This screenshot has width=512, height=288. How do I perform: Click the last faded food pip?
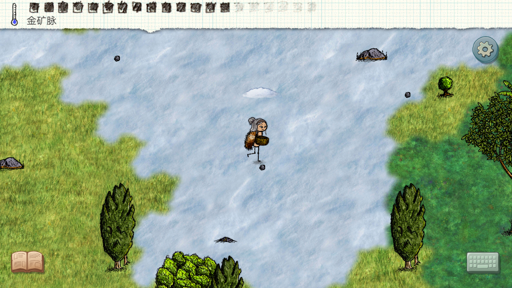pos(312,7)
